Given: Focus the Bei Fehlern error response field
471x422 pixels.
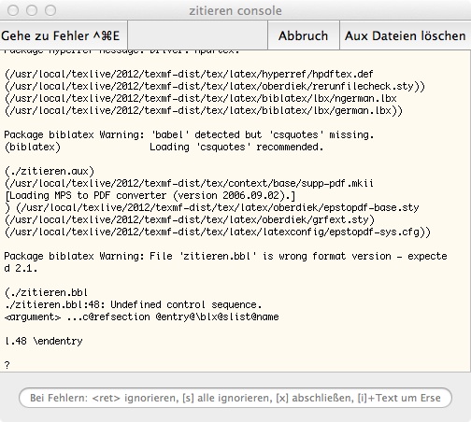Looking at the screenshot, I should coord(235,398).
